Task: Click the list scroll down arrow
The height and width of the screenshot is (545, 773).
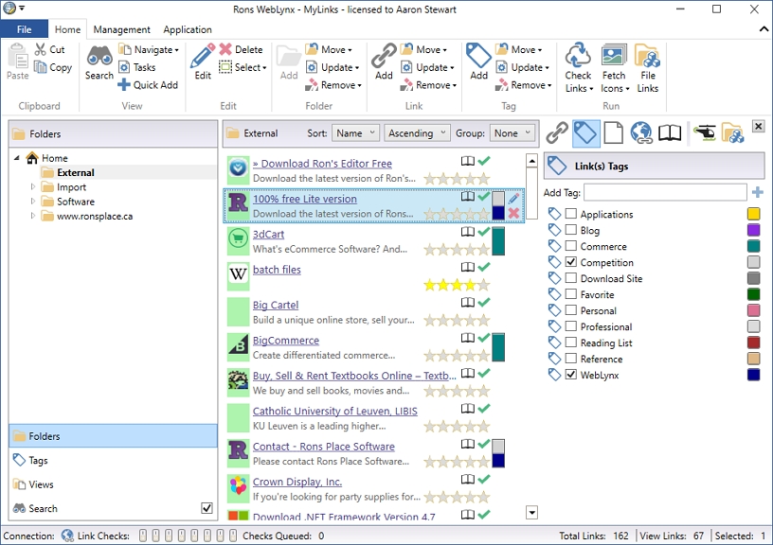Action: tap(531, 513)
